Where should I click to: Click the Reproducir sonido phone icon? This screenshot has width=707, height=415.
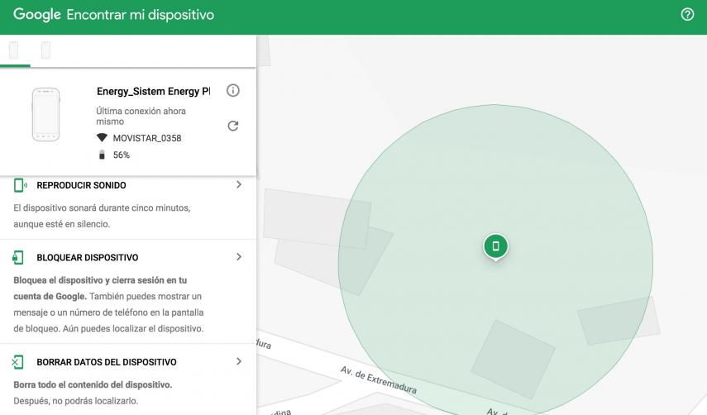[x=20, y=185]
